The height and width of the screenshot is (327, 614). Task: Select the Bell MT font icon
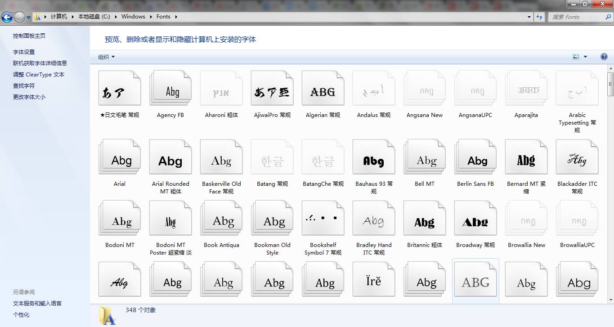pyautogui.click(x=425, y=157)
